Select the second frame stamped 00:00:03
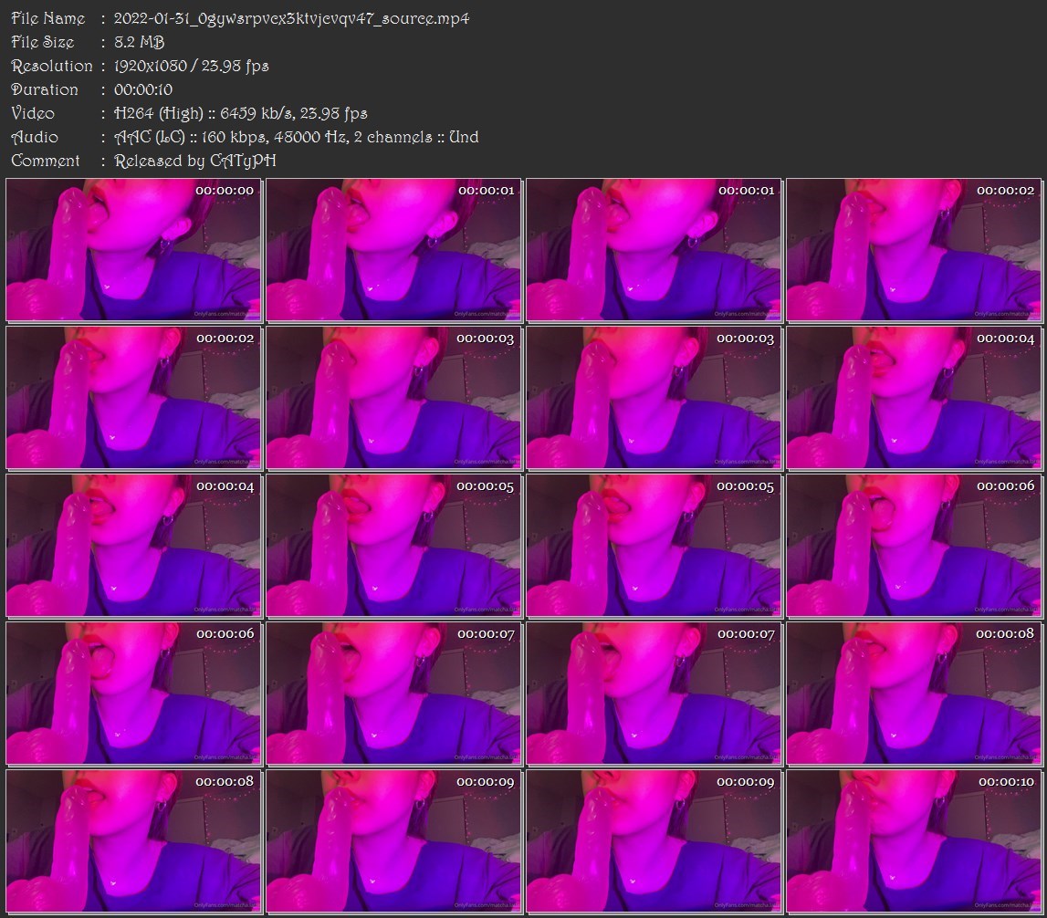 click(654, 398)
